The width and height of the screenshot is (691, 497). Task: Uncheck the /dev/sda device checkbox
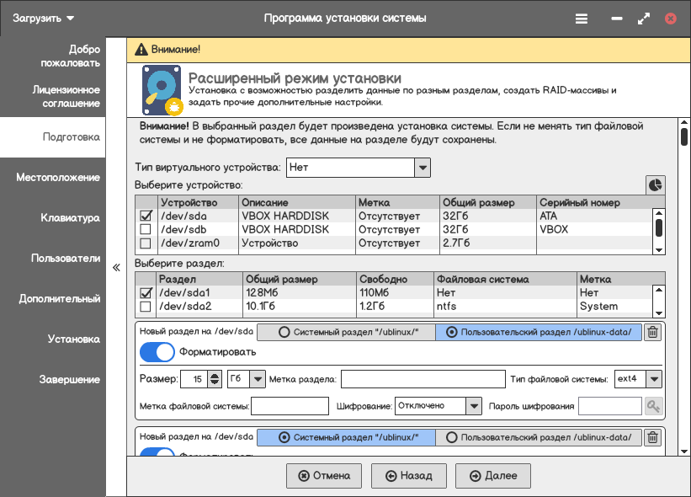click(146, 216)
